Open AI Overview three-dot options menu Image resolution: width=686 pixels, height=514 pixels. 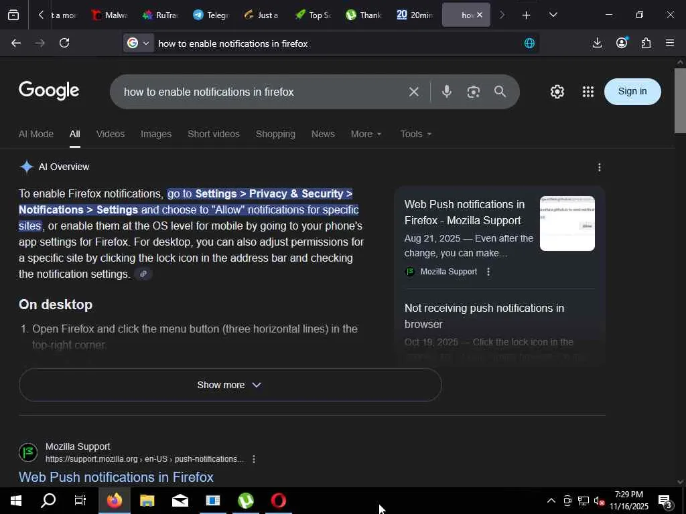click(x=600, y=167)
